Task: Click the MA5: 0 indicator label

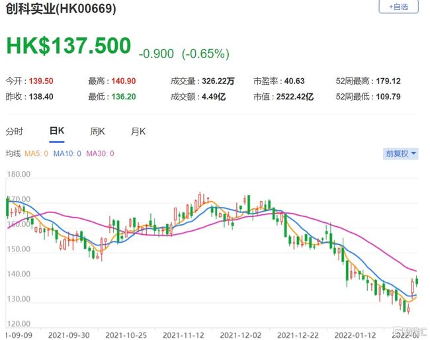Action: point(36,153)
